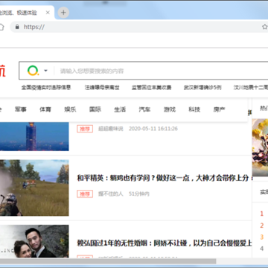Switch to the 房产 news category
Image resolution: width=268 pixels, height=268 pixels.
pos(219,109)
